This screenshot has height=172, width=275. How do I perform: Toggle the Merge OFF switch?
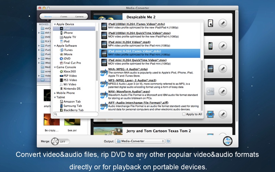[60, 141]
